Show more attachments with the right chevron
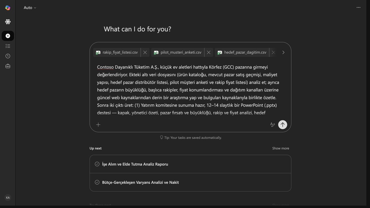Viewport: 370px width, 208px height. [283, 52]
